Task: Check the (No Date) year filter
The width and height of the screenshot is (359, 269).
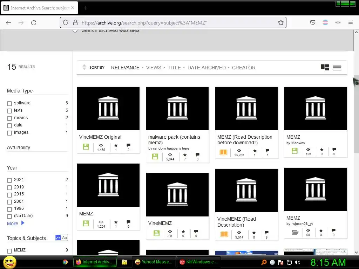Action: coord(9,216)
